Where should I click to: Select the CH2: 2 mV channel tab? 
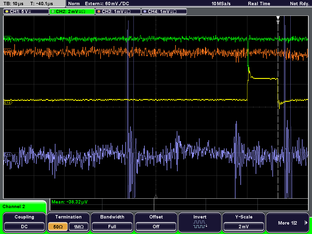(x=72, y=12)
